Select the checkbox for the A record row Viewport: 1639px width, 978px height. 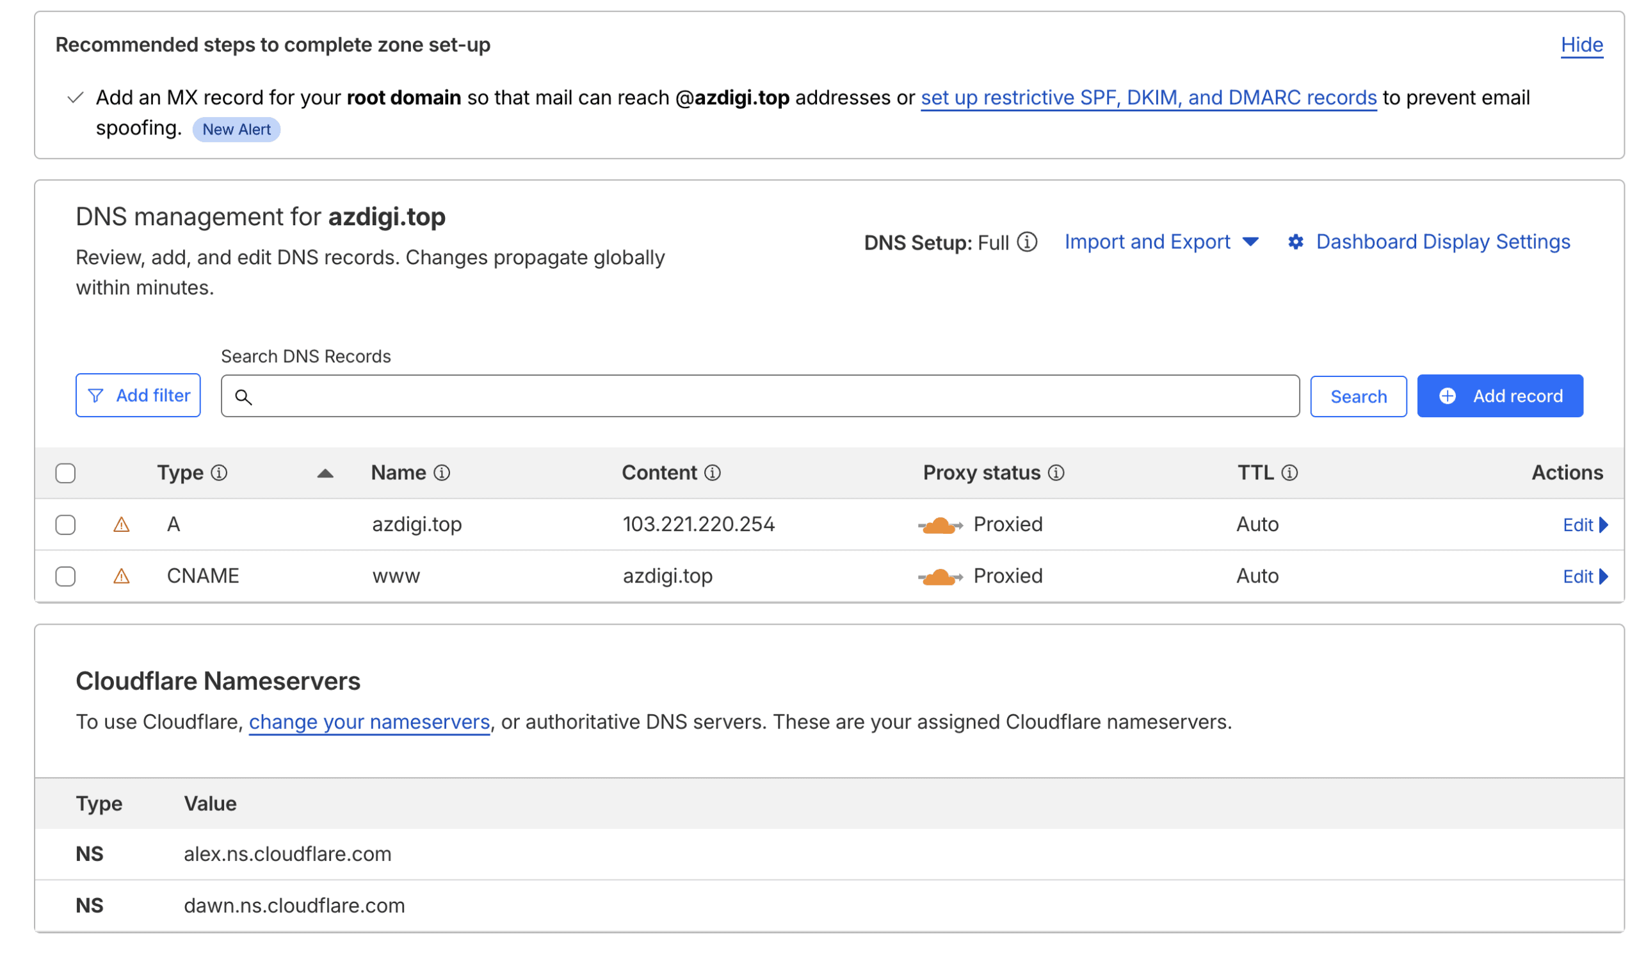click(x=66, y=524)
